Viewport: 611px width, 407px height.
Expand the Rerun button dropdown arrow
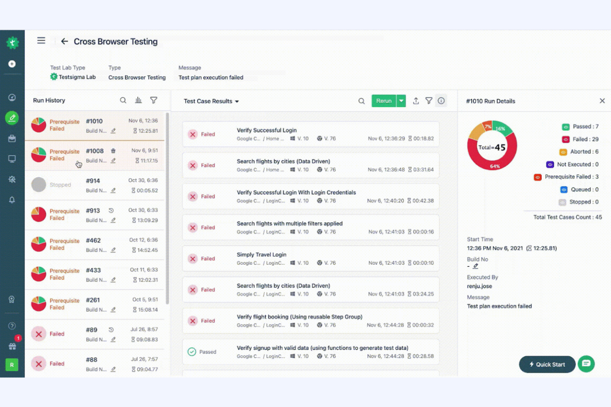pos(401,101)
